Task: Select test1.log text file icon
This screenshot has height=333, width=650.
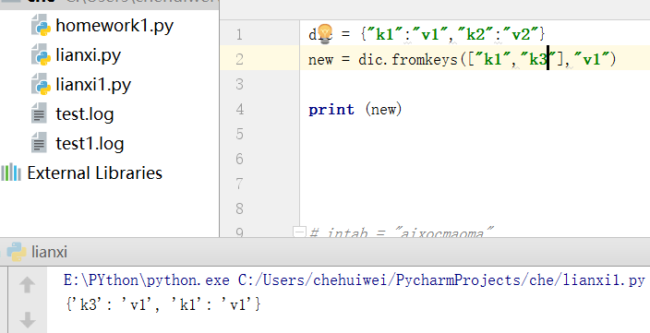Action: pyautogui.click(x=40, y=143)
